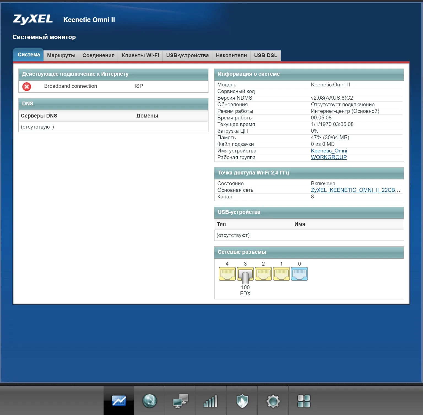Screen dimensions: 423x415
Task: Click the current time 1/1/1970 03:05:08
Action: tap(332, 124)
